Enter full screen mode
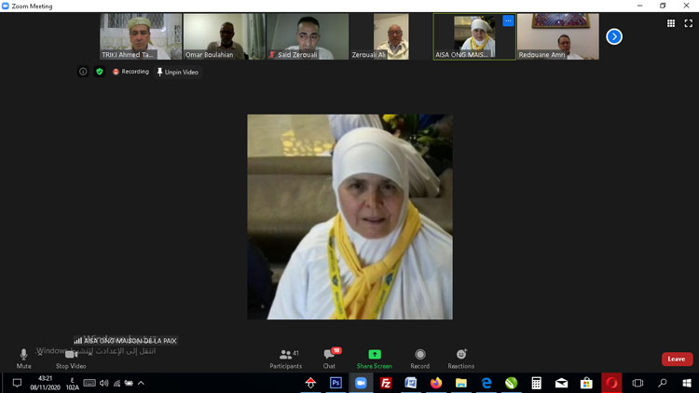Image resolution: width=699 pixels, height=393 pixels. coord(689,23)
